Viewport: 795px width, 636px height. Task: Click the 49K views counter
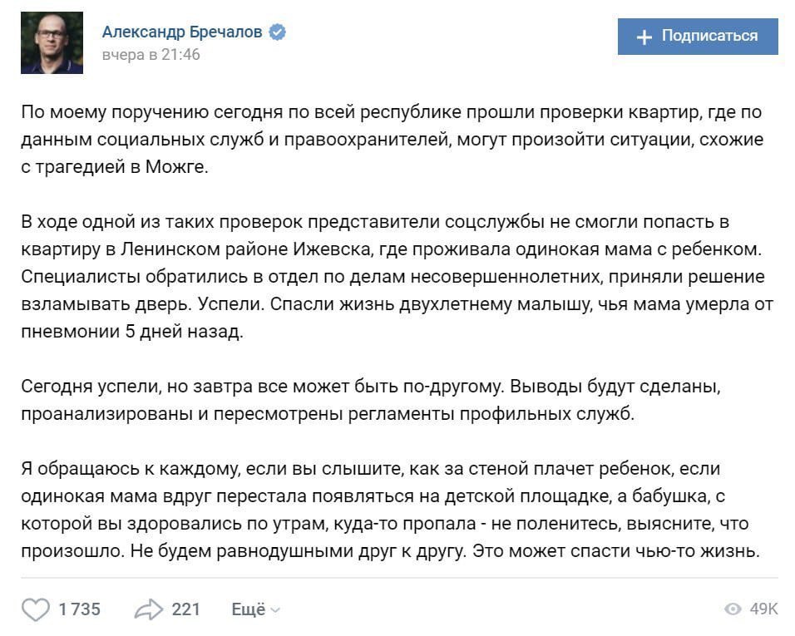(x=763, y=609)
